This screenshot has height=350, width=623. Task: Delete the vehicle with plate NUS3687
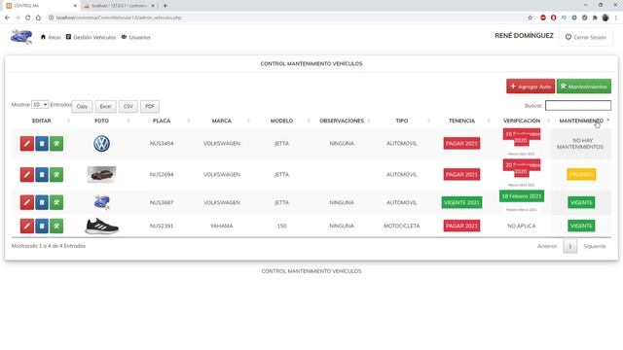[42, 202]
